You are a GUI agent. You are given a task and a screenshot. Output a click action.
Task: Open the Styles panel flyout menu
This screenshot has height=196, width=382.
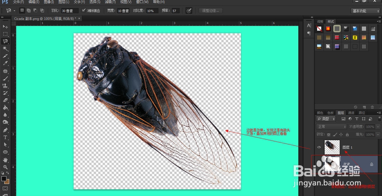pos(378,21)
